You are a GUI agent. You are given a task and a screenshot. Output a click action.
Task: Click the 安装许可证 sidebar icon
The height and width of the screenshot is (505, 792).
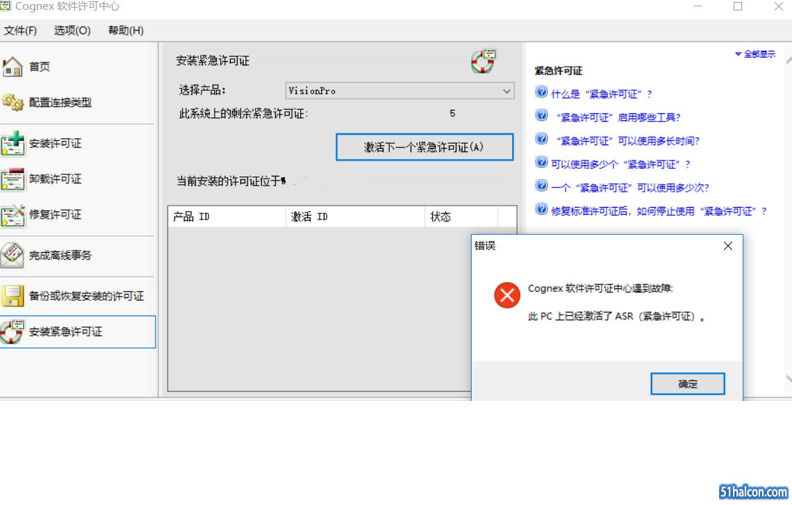[13, 143]
